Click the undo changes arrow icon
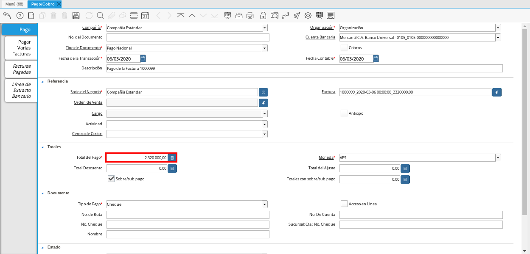The width and height of the screenshot is (530, 254). click(x=7, y=16)
